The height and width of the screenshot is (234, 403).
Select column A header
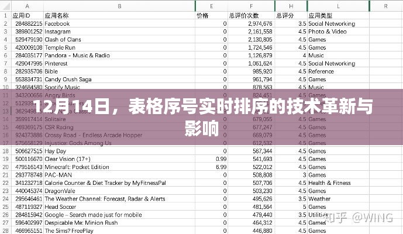pos(27,6)
